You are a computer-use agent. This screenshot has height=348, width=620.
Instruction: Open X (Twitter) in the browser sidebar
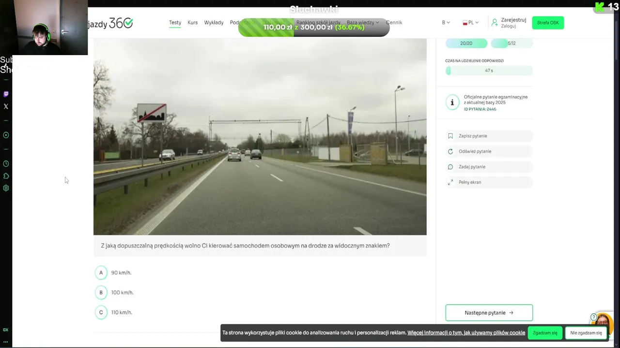6,106
